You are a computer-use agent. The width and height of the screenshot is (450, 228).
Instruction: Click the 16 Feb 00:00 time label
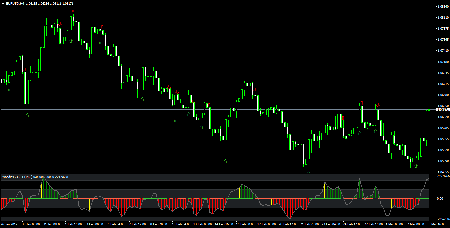click(x=245, y=224)
